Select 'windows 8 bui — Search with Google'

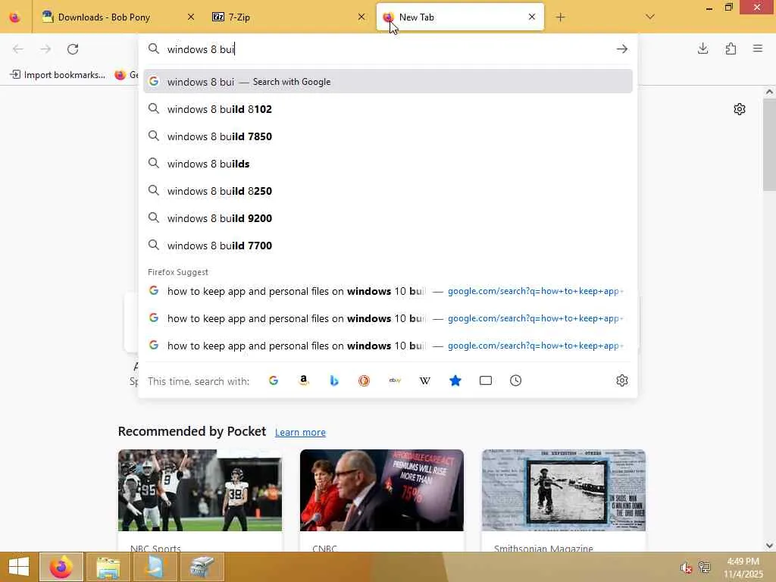(387, 82)
